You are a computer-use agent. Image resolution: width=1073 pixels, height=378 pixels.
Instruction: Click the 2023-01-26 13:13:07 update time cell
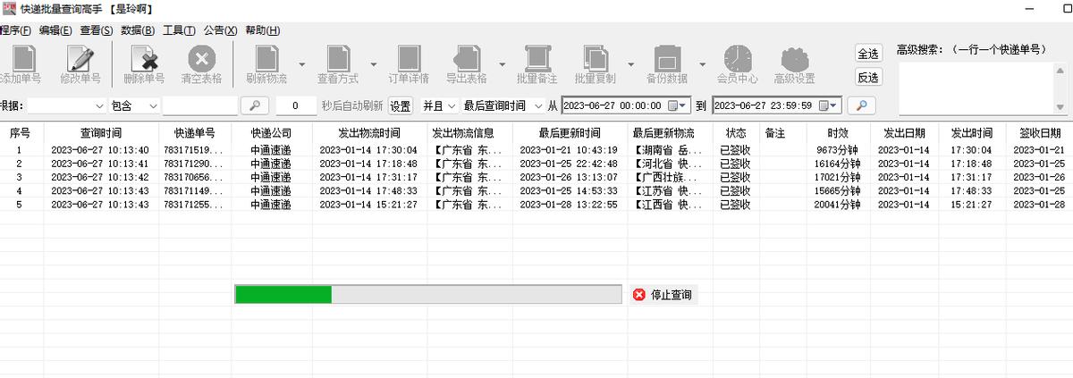[569, 177]
